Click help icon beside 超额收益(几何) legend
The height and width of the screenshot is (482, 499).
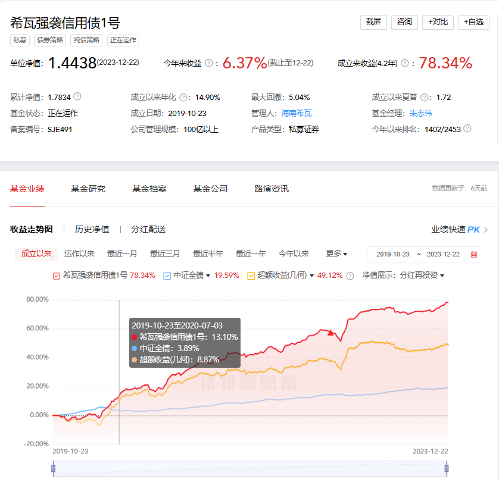(350, 276)
